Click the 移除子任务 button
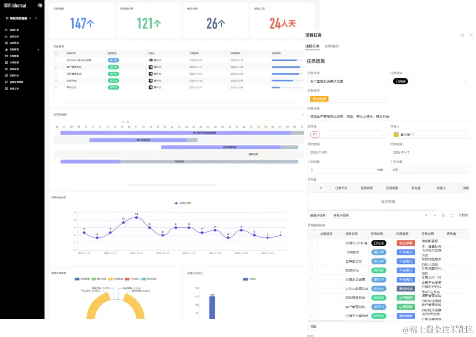 (341, 216)
